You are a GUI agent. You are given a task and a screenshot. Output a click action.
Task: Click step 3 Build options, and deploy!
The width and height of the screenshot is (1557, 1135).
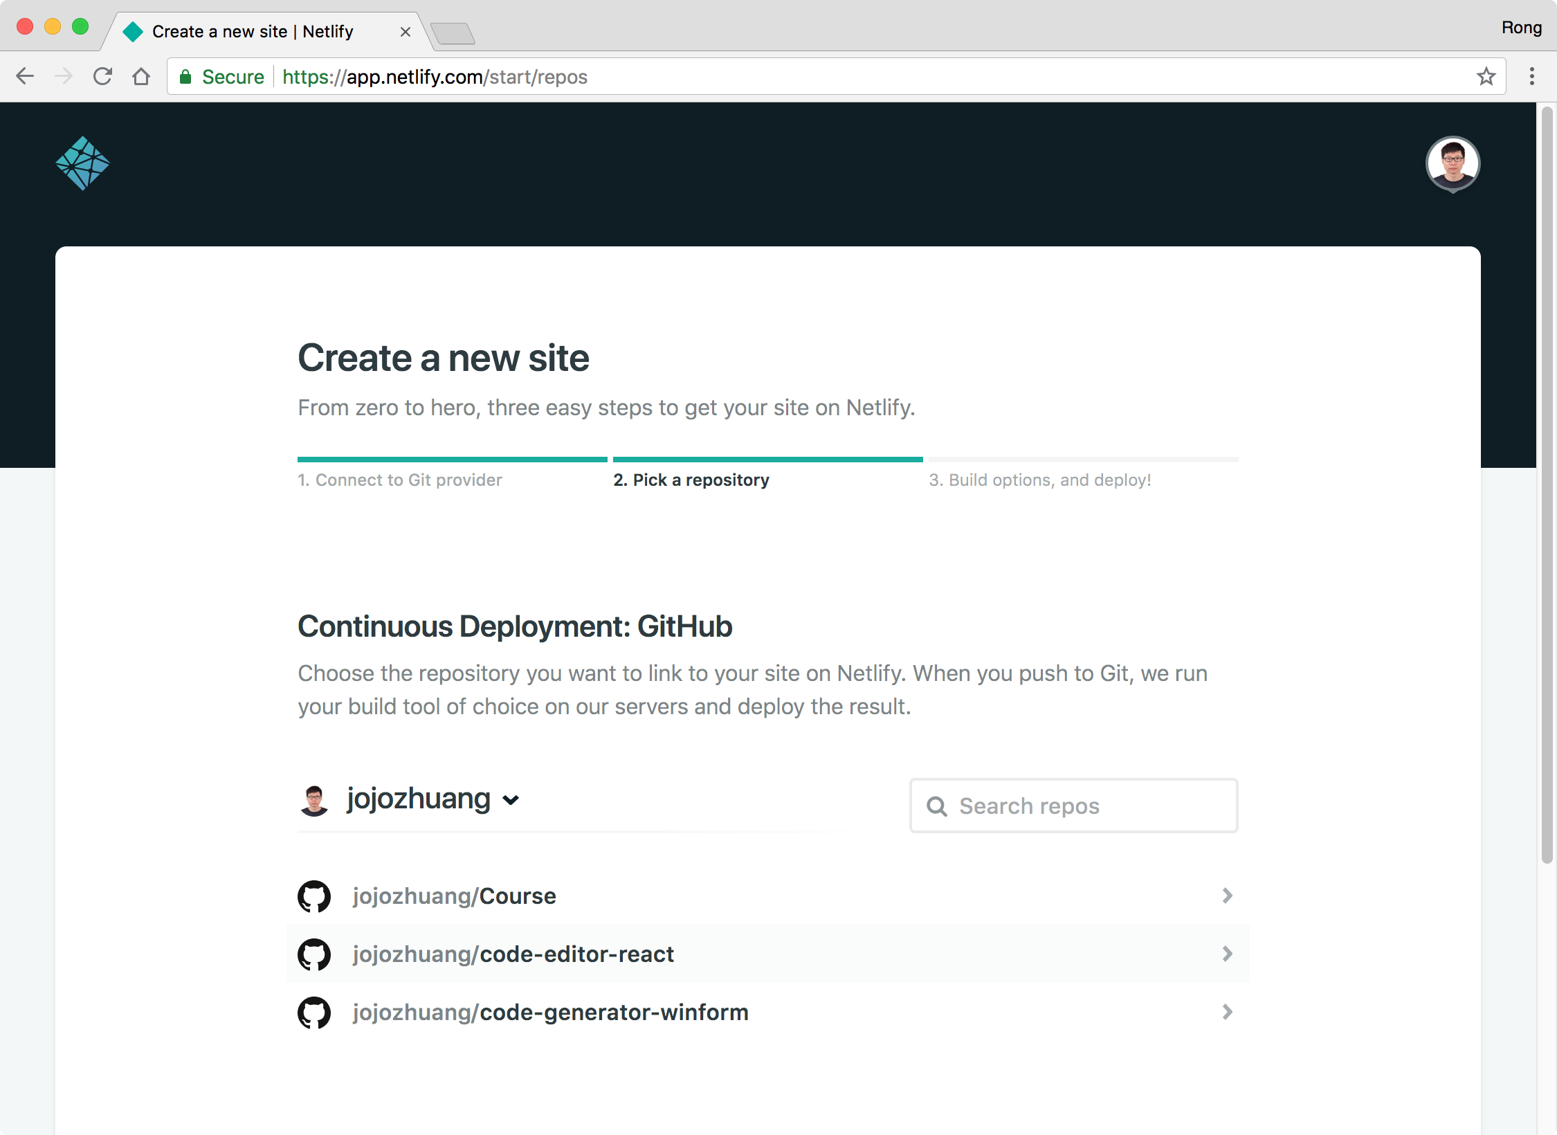(x=1040, y=480)
